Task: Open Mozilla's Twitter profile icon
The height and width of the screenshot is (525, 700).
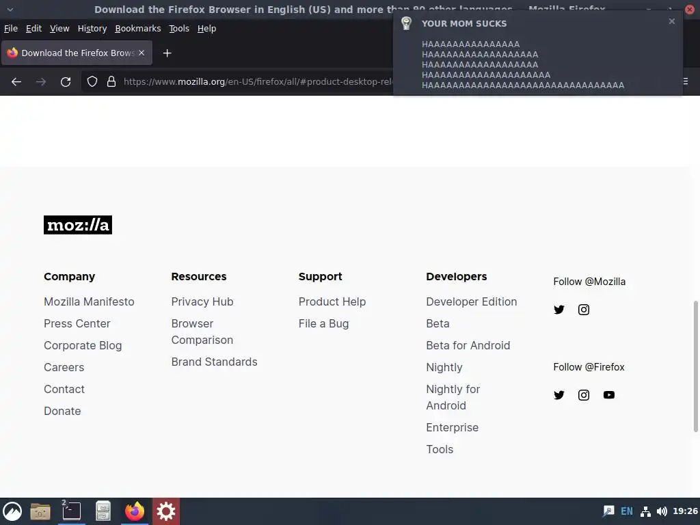Action: click(559, 310)
